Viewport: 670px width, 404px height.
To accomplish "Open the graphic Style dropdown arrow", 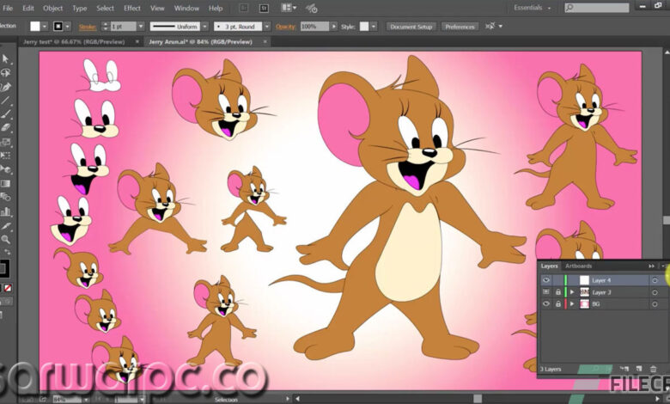I will (x=374, y=26).
